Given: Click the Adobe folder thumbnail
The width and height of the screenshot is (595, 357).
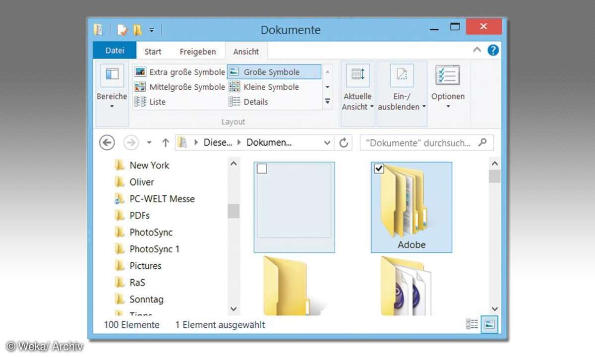Looking at the screenshot, I should [x=412, y=207].
